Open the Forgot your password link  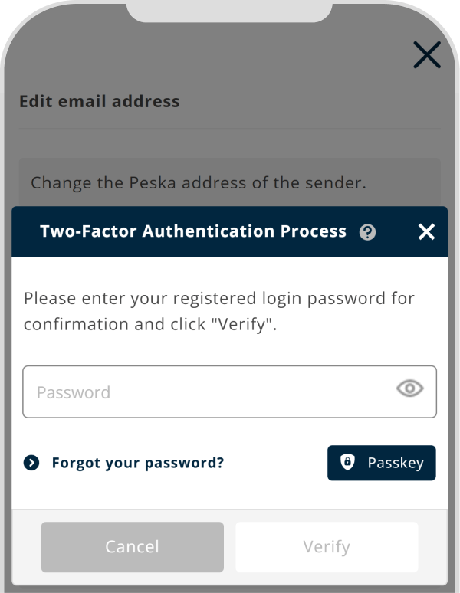pos(138,463)
